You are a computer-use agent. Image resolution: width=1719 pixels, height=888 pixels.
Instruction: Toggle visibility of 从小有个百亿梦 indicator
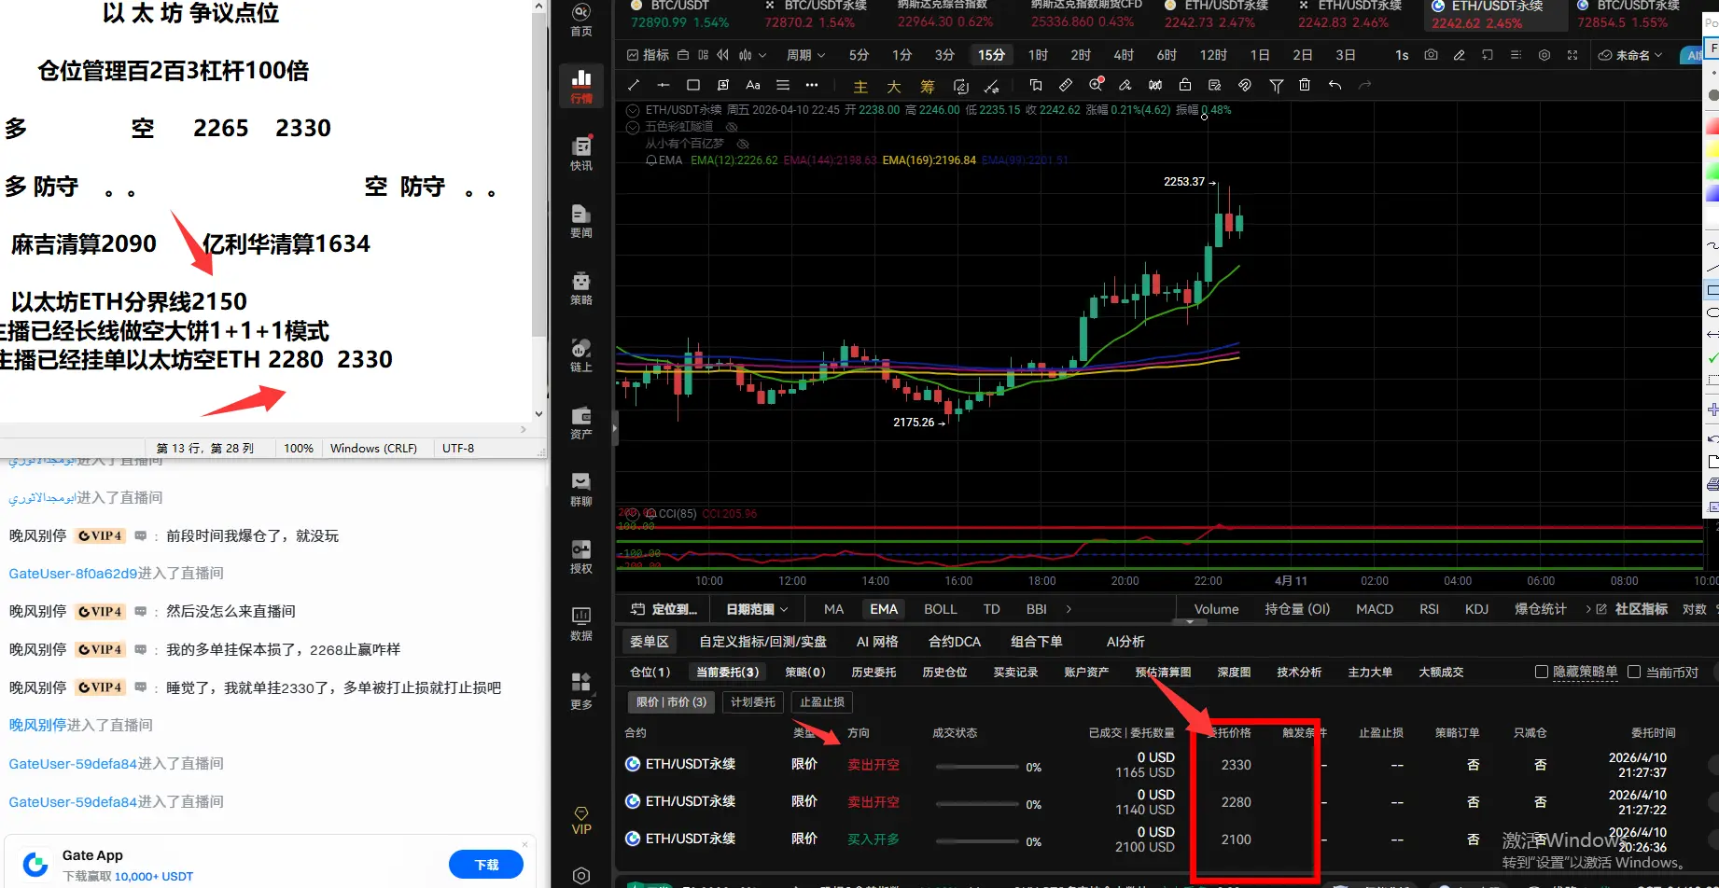(744, 144)
